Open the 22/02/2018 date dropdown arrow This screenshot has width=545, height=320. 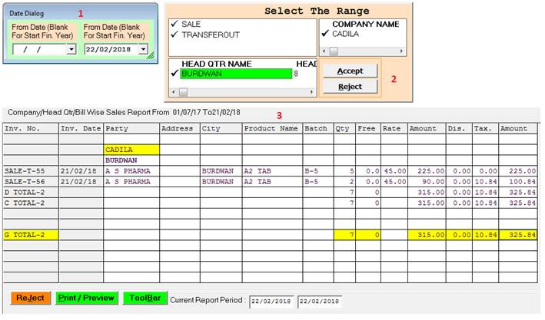tap(143, 49)
